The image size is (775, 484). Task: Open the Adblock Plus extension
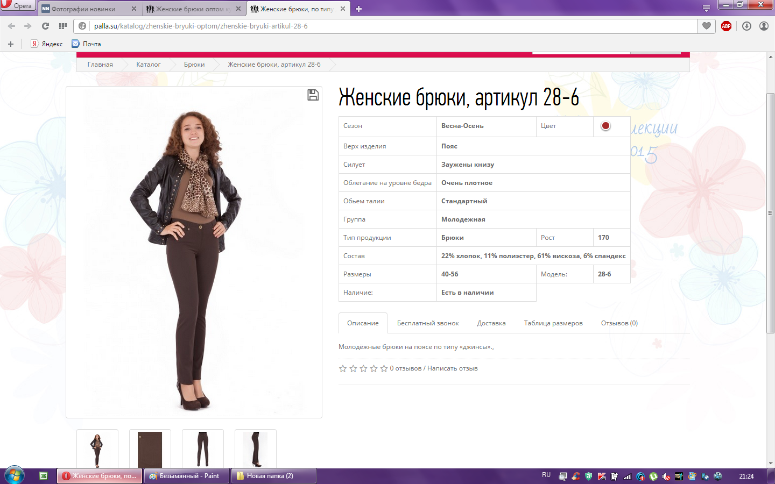tap(726, 26)
